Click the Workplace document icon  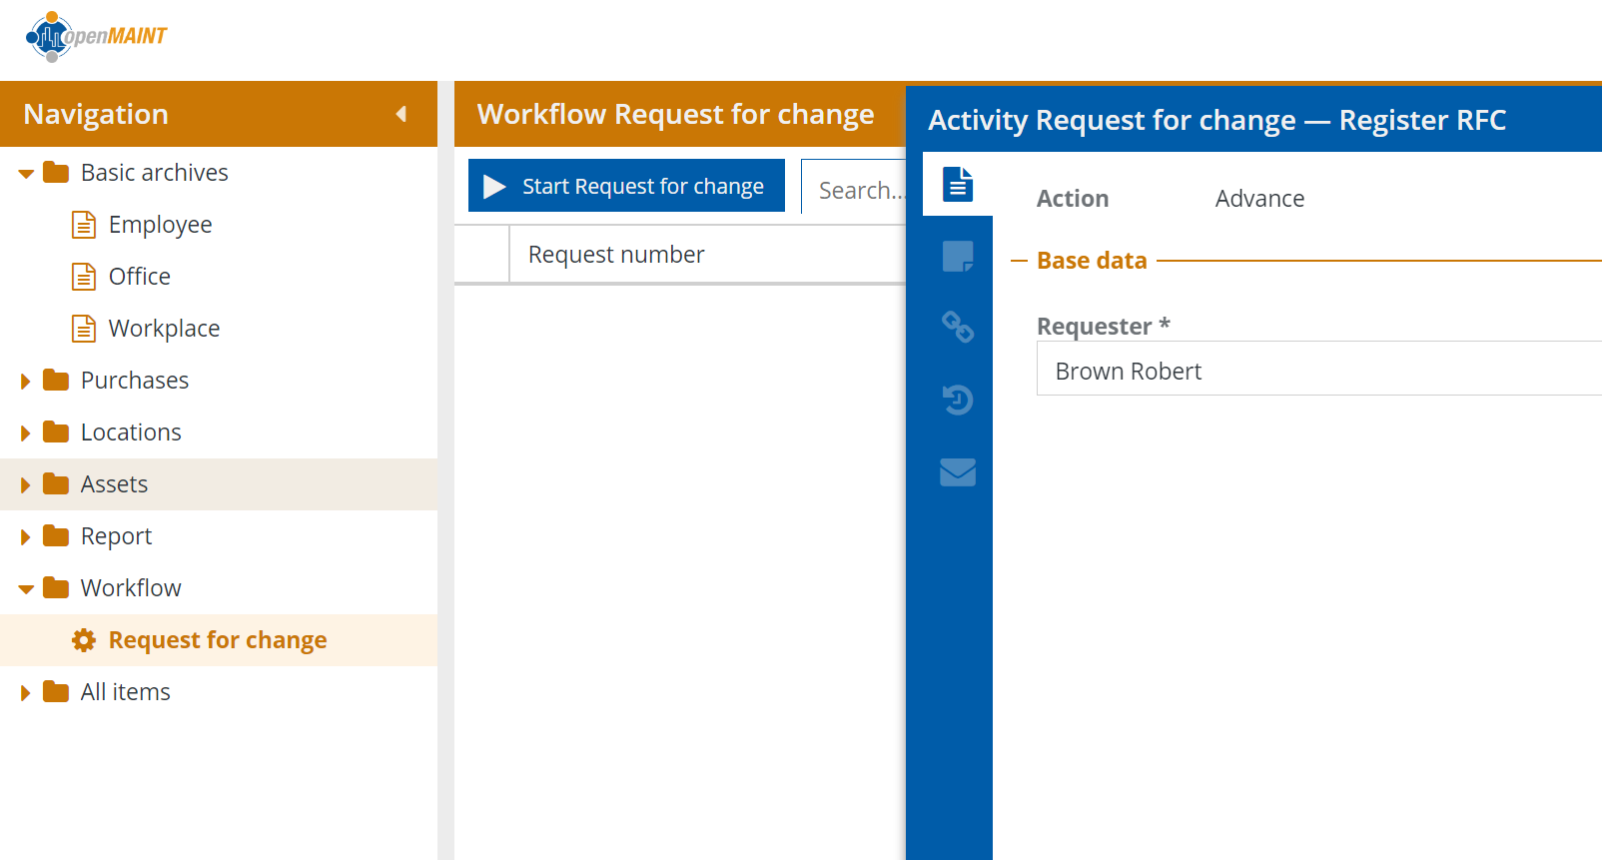click(x=84, y=329)
